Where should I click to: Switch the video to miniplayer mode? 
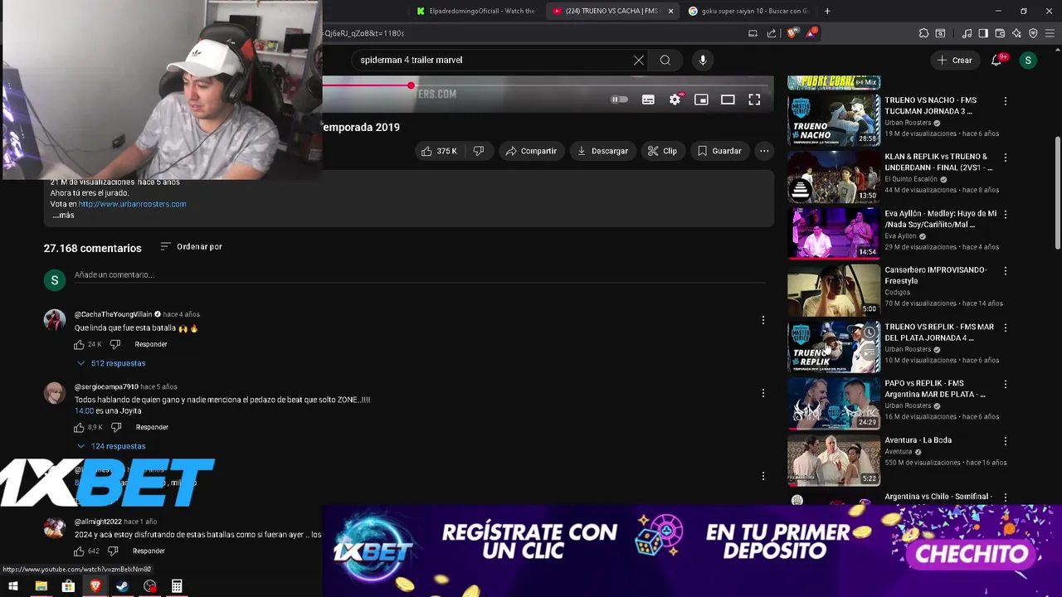(x=701, y=99)
